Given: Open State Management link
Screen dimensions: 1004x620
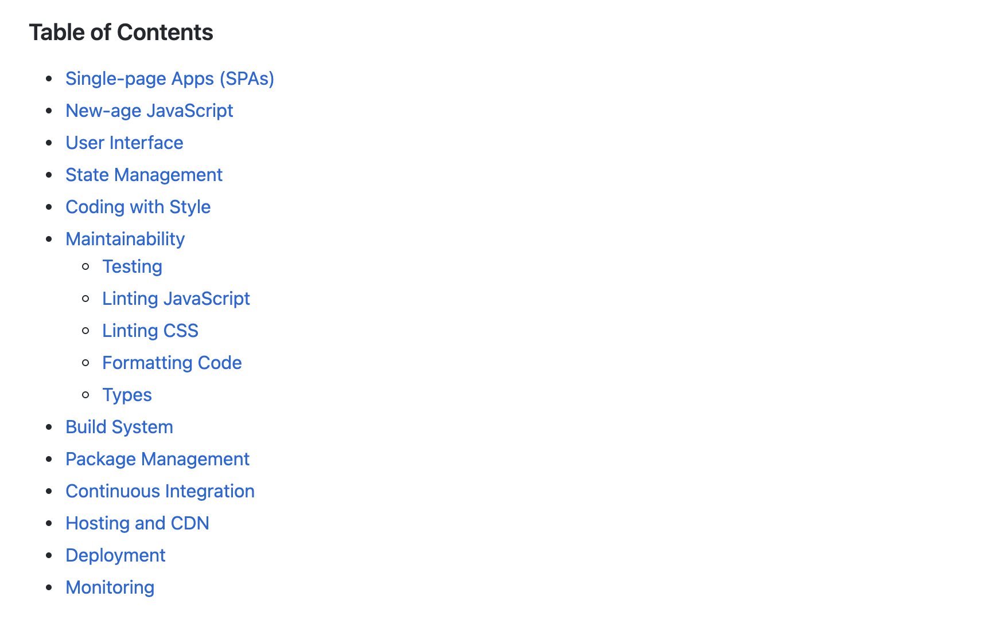Looking at the screenshot, I should (143, 175).
